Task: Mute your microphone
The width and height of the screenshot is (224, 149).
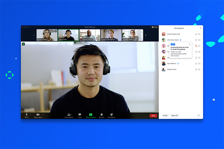Action: point(27,114)
